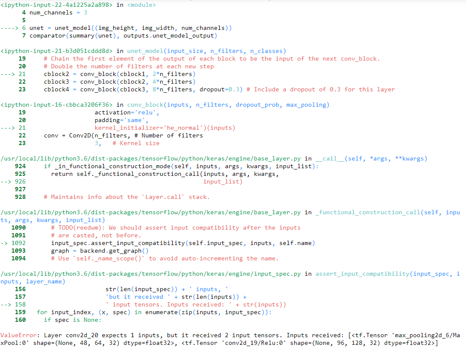The image size is (466, 350).
Task: Click the arrow marker at line 6
Action: pos(9,28)
